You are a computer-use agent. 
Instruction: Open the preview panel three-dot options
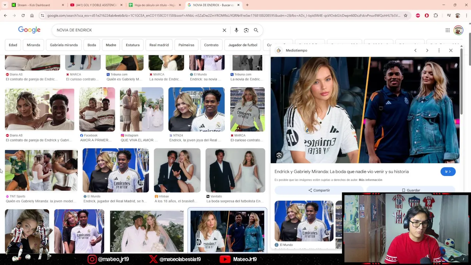tap(439, 50)
